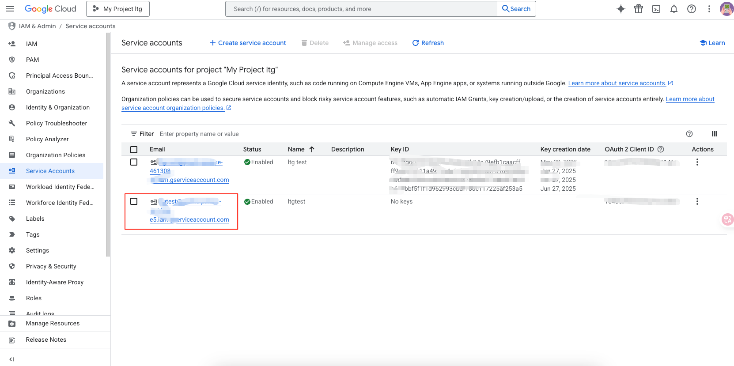This screenshot has width=734, height=366.
Task: Check the 'ltg test' service account row
Action: [134, 162]
